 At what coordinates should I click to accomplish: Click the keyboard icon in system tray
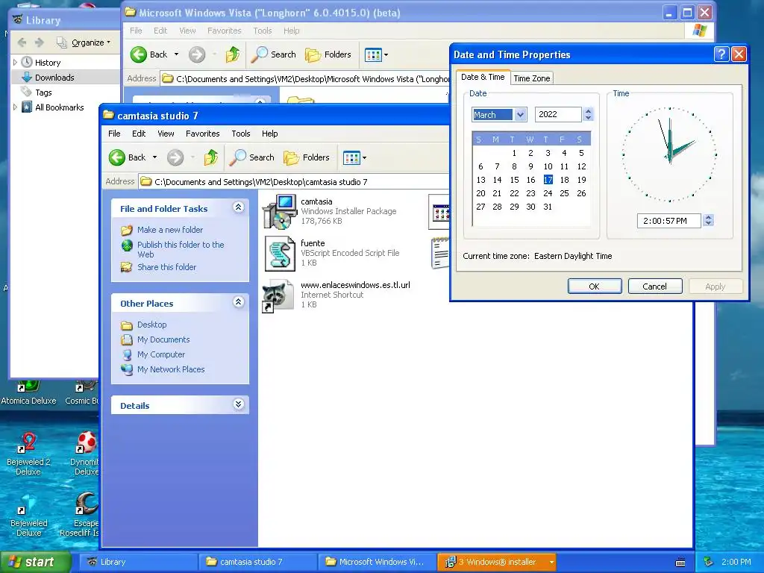(680, 563)
